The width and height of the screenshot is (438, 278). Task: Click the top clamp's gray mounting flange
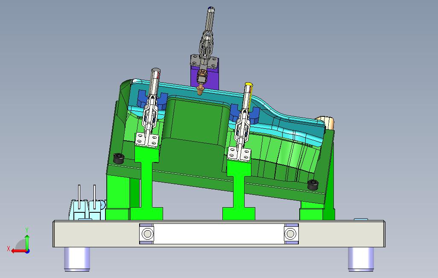(204, 61)
